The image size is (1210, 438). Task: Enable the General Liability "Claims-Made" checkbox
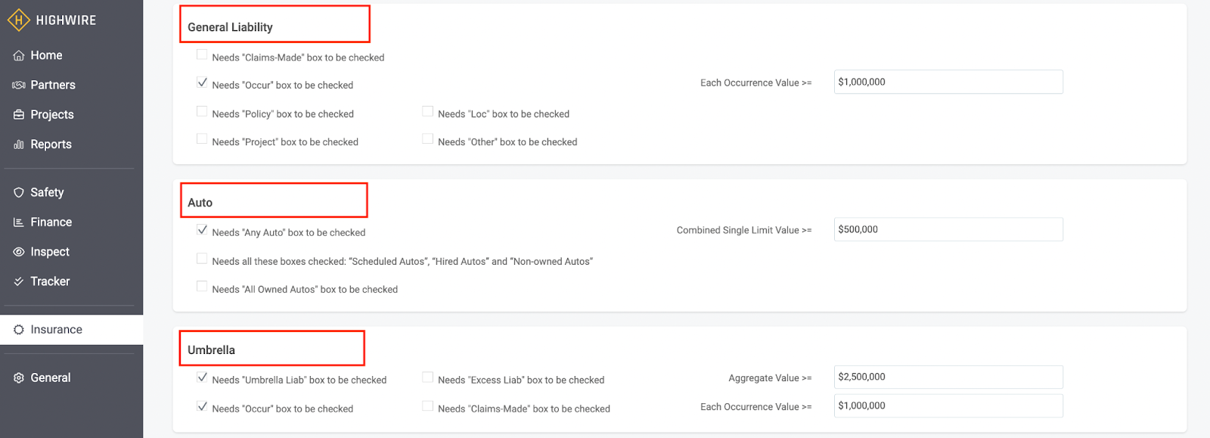202,54
